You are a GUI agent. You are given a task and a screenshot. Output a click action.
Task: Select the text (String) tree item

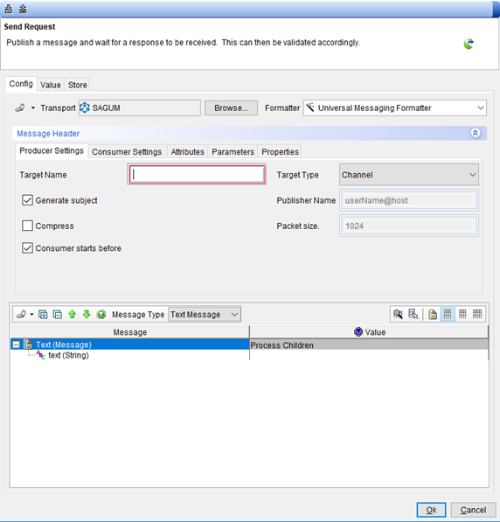coord(68,356)
